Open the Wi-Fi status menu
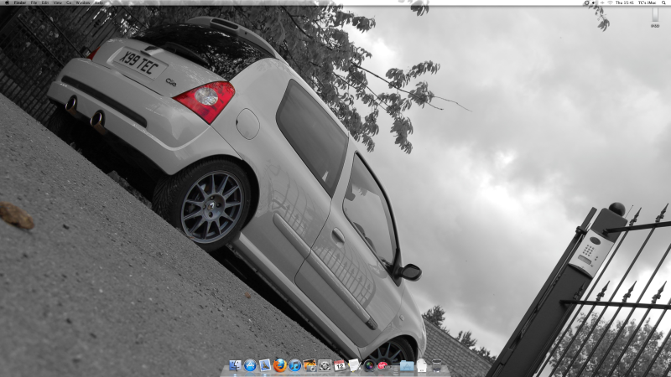This screenshot has width=671, height=377. click(x=611, y=3)
